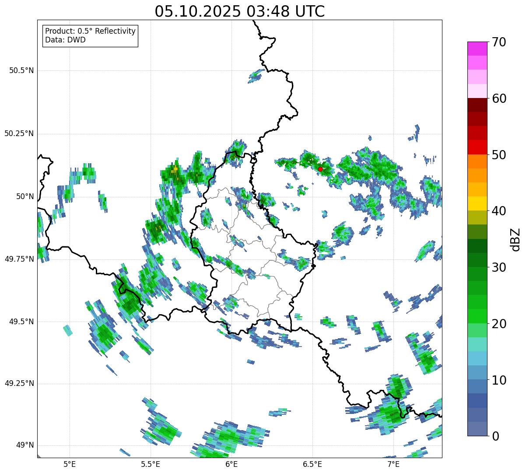
Task: Click the 6°E longitude label
Action: click(231, 464)
